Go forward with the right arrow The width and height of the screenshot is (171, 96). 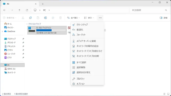(x=12, y=10)
